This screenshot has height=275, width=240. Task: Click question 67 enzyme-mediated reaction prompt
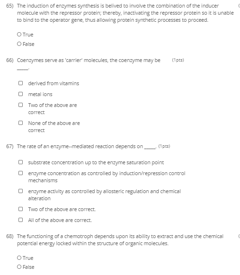point(87,146)
